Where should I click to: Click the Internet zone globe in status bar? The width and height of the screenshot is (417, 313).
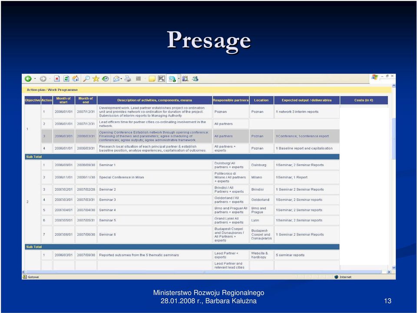(x=336, y=277)
